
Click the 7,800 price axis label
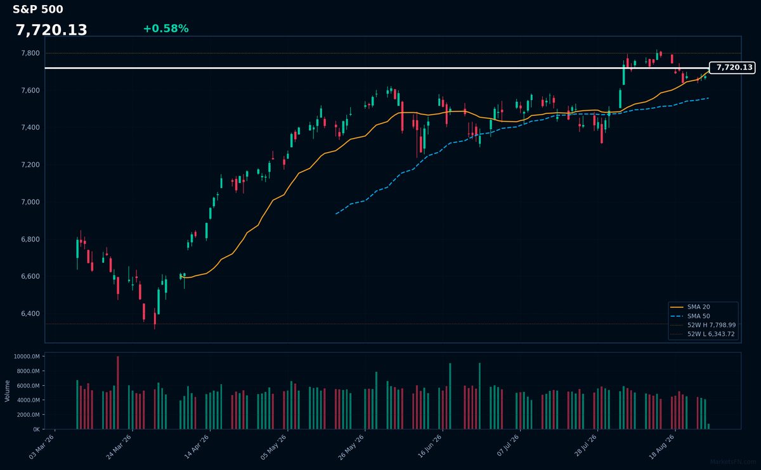30,53
